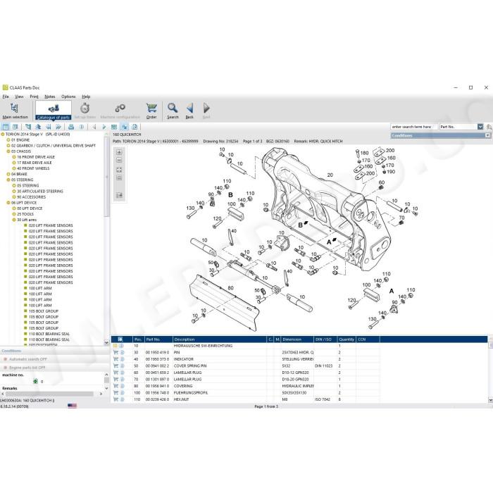This screenshot has width=493, height=493.
Task: Click the print icon in the secondary toolbar
Action: [x=71, y=127]
